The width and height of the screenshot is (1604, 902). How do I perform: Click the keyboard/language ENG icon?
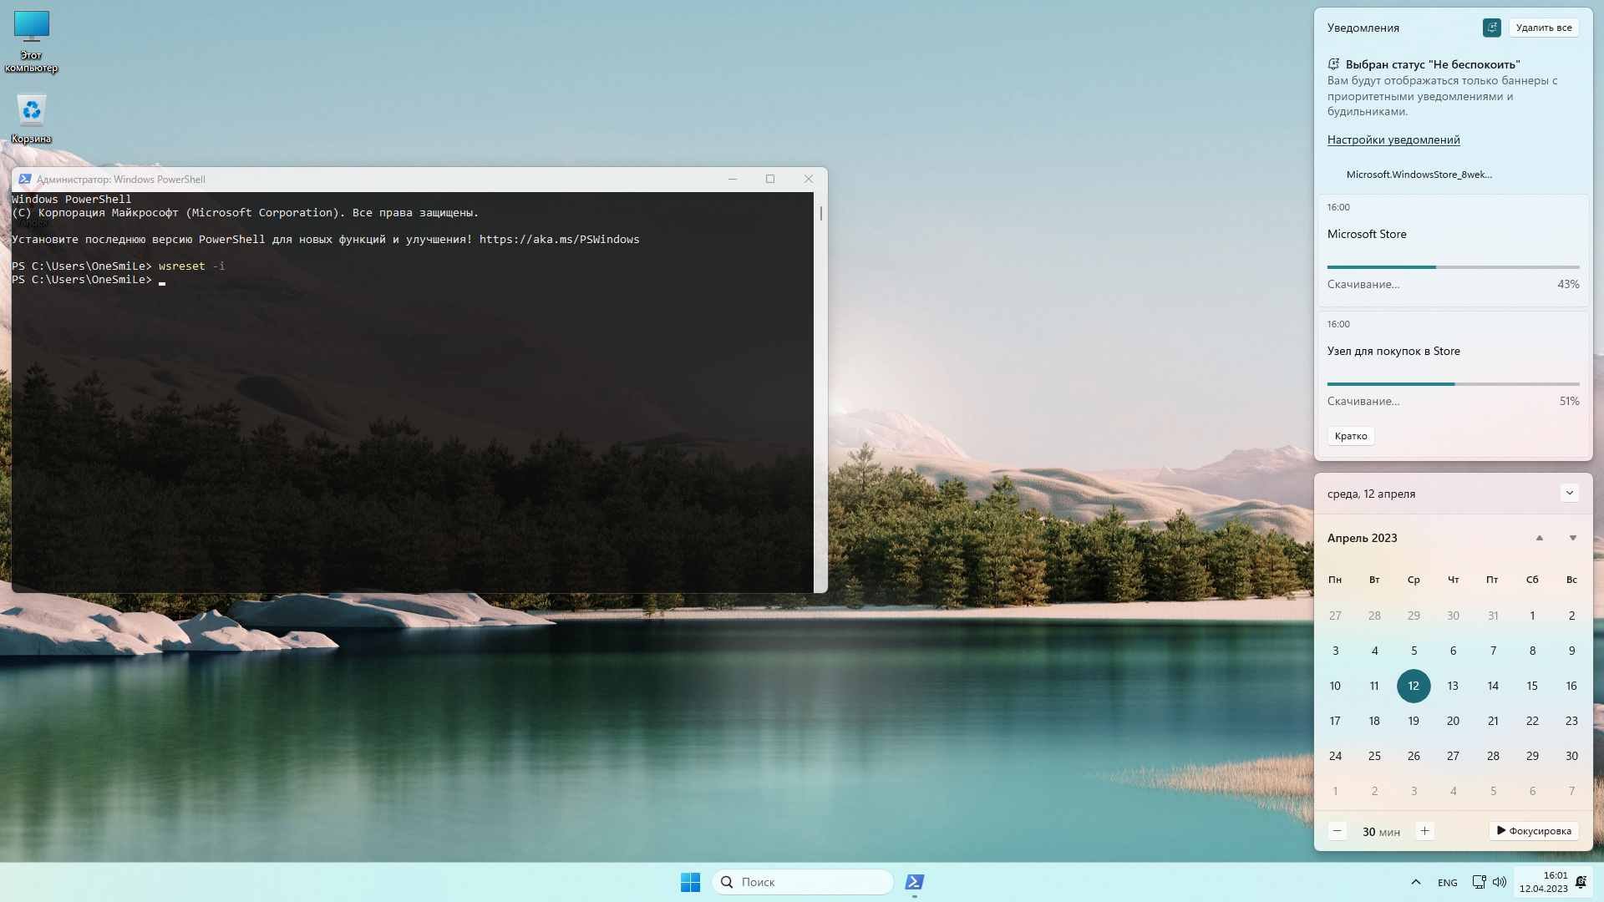1446,881
